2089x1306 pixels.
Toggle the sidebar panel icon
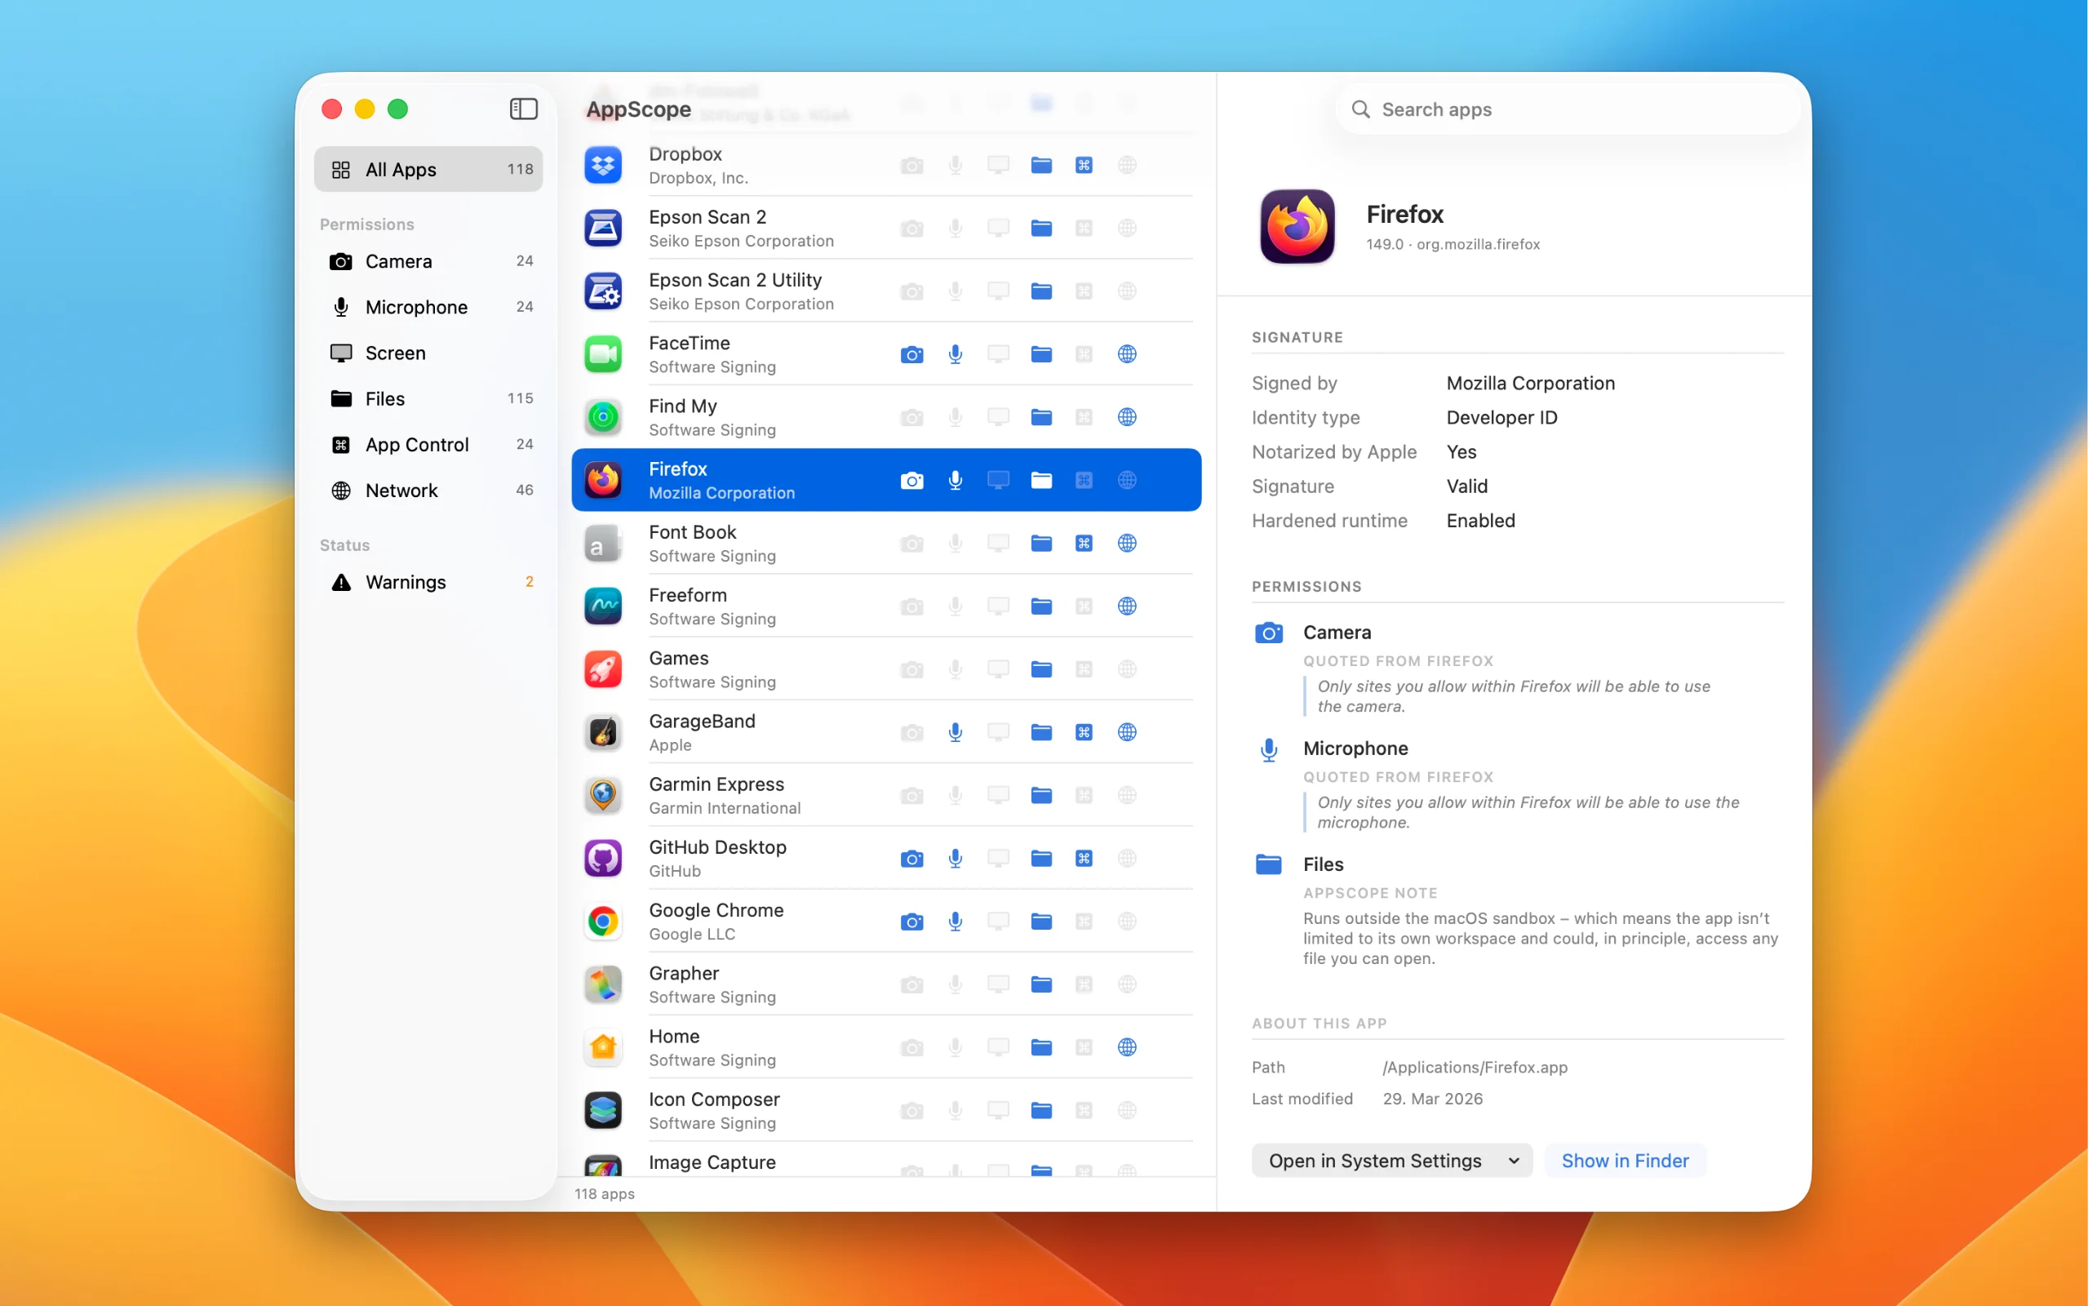[523, 109]
